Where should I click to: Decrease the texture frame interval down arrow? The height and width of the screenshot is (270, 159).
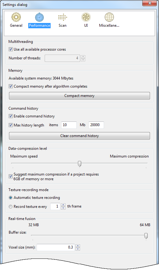click(x=63, y=208)
